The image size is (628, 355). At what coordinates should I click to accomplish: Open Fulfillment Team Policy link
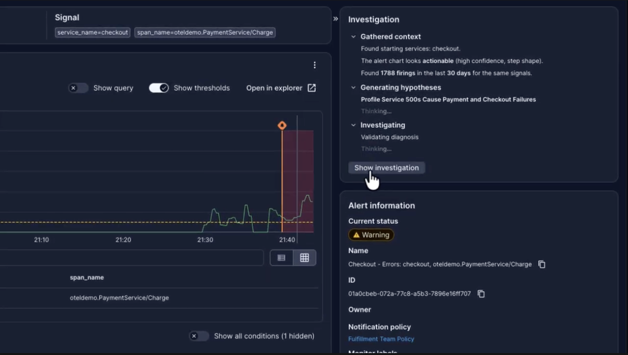click(381, 339)
